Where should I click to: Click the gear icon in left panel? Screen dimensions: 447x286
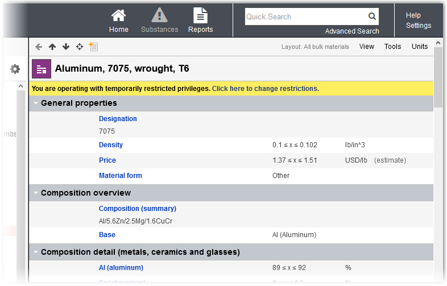coord(15,69)
